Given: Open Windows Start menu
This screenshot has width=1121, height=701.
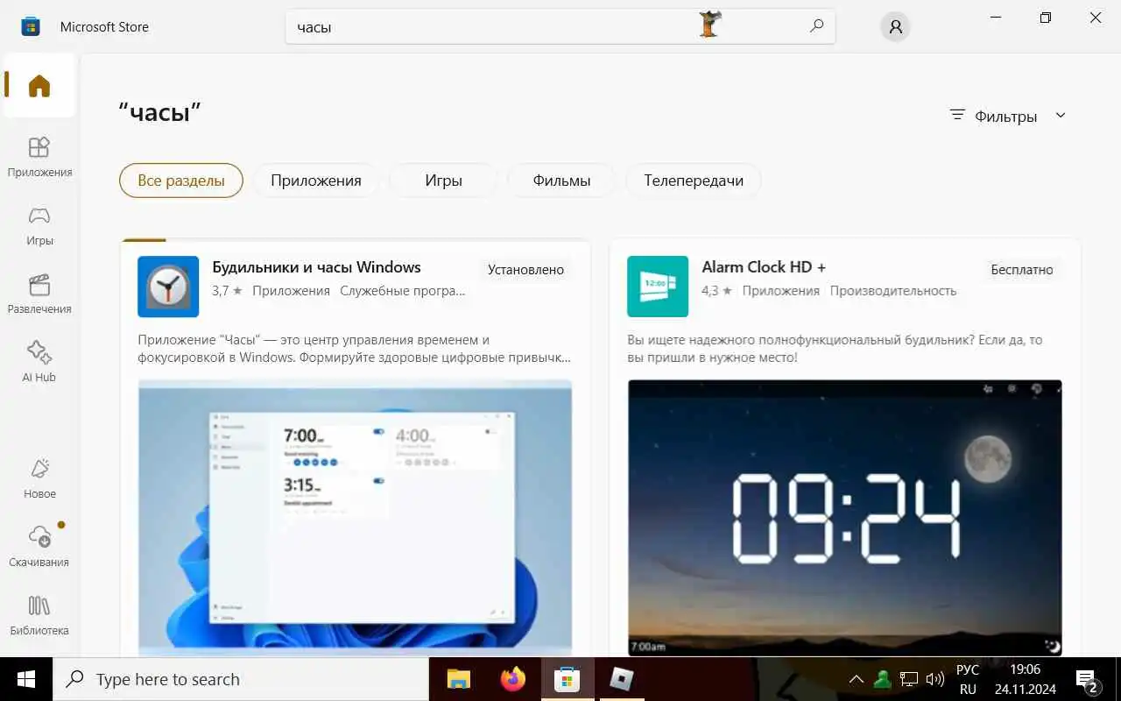Looking at the screenshot, I should tap(25, 679).
